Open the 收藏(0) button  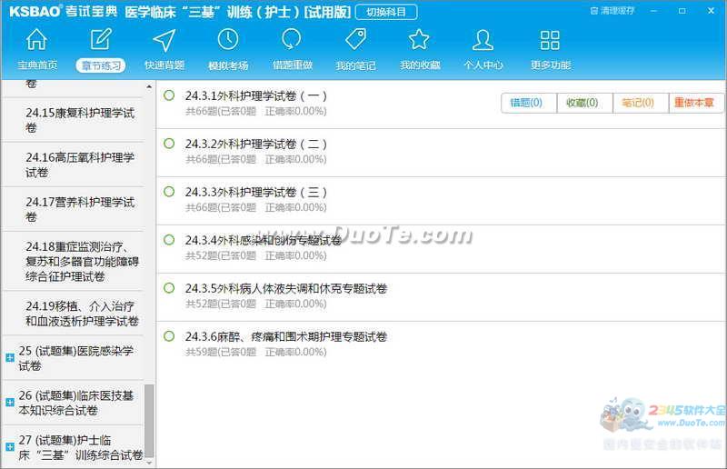[583, 103]
